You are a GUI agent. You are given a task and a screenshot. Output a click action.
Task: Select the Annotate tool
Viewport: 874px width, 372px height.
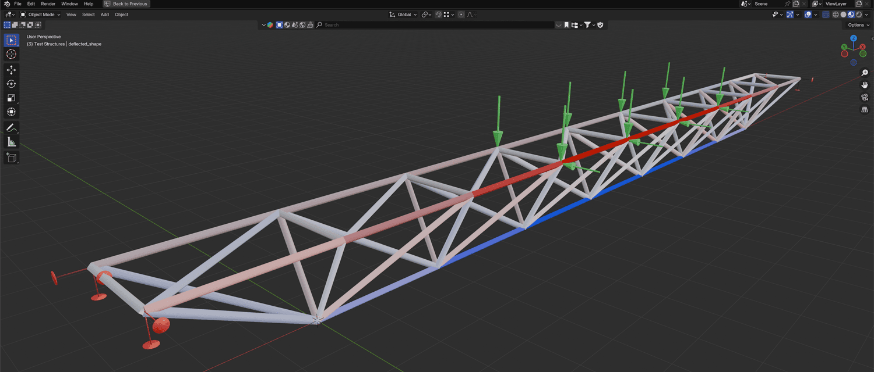12,127
